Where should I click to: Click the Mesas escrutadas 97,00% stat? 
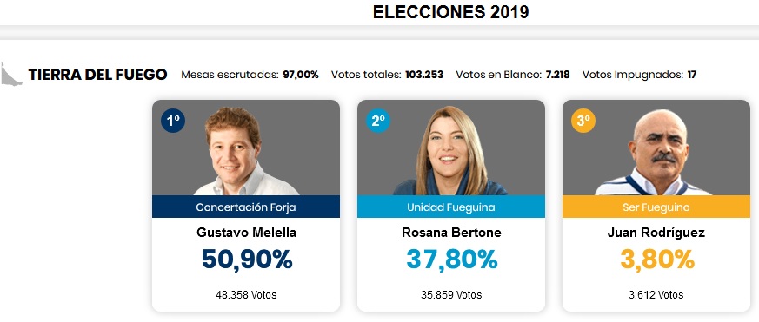(250, 75)
